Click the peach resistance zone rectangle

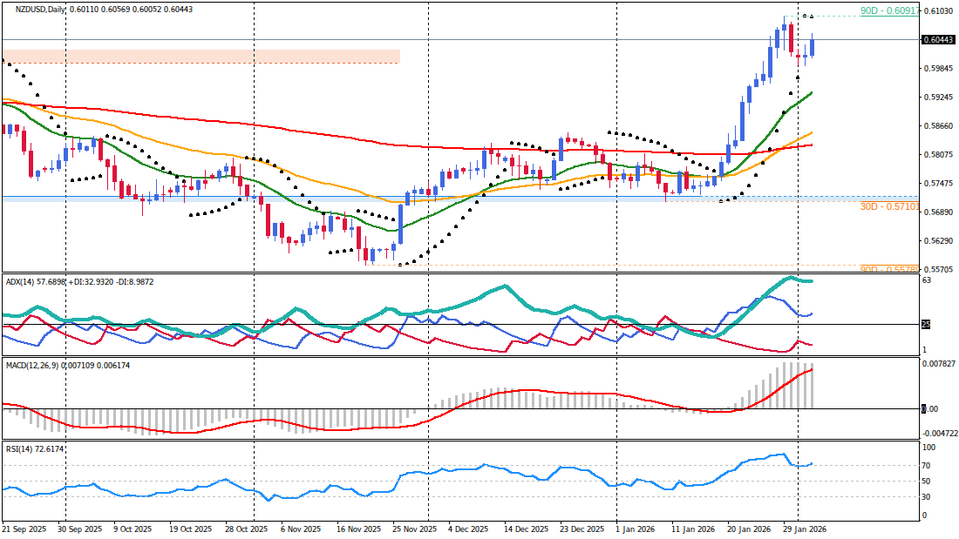(x=201, y=57)
